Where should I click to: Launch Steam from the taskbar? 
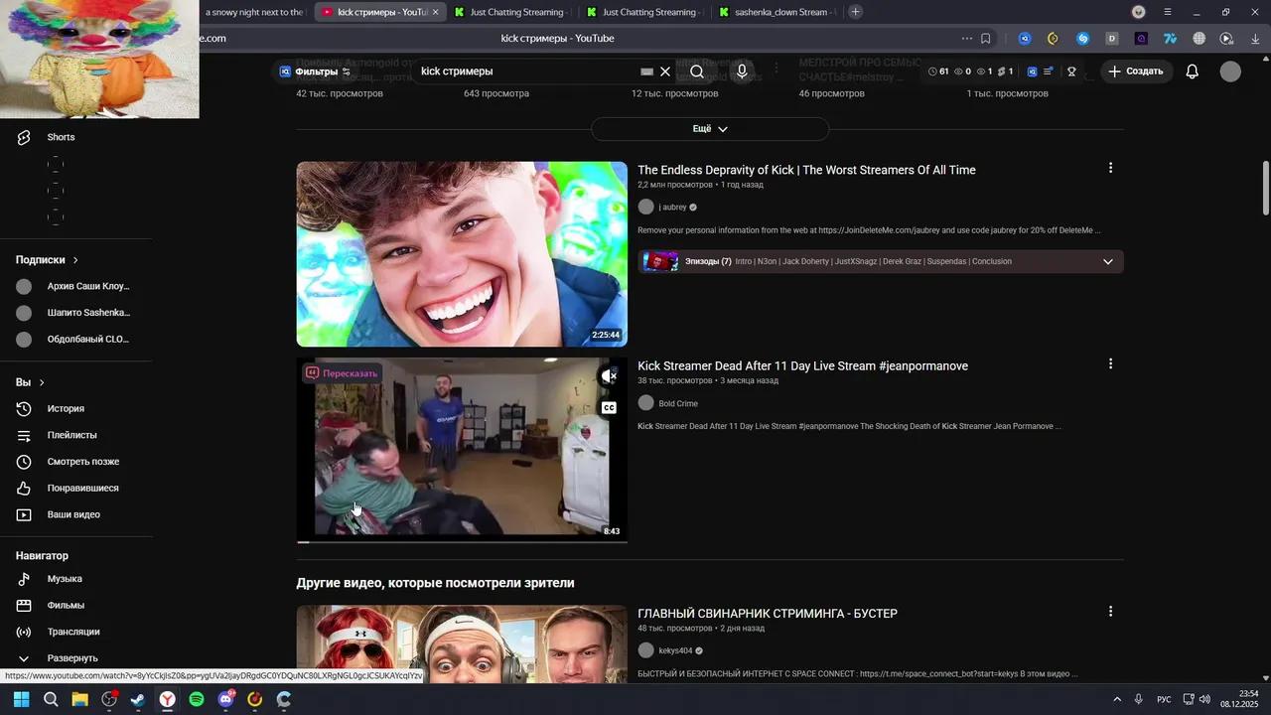pyautogui.click(x=138, y=700)
